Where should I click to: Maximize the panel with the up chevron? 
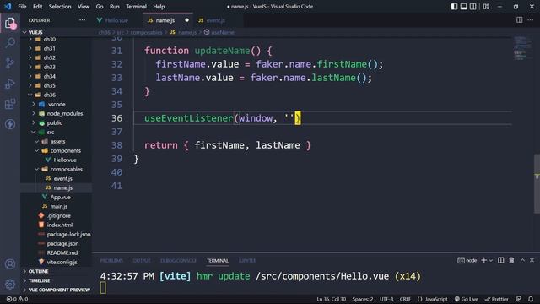click(522, 260)
